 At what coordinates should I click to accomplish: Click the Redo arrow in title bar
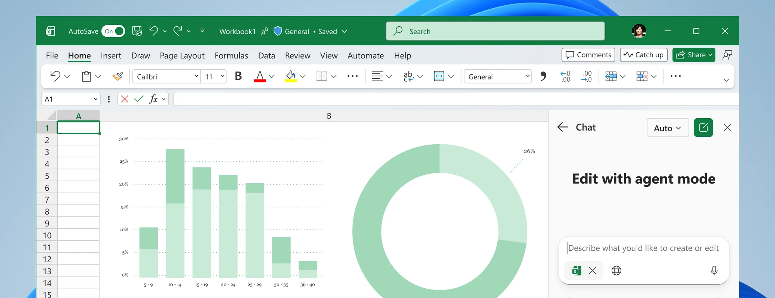click(x=178, y=31)
